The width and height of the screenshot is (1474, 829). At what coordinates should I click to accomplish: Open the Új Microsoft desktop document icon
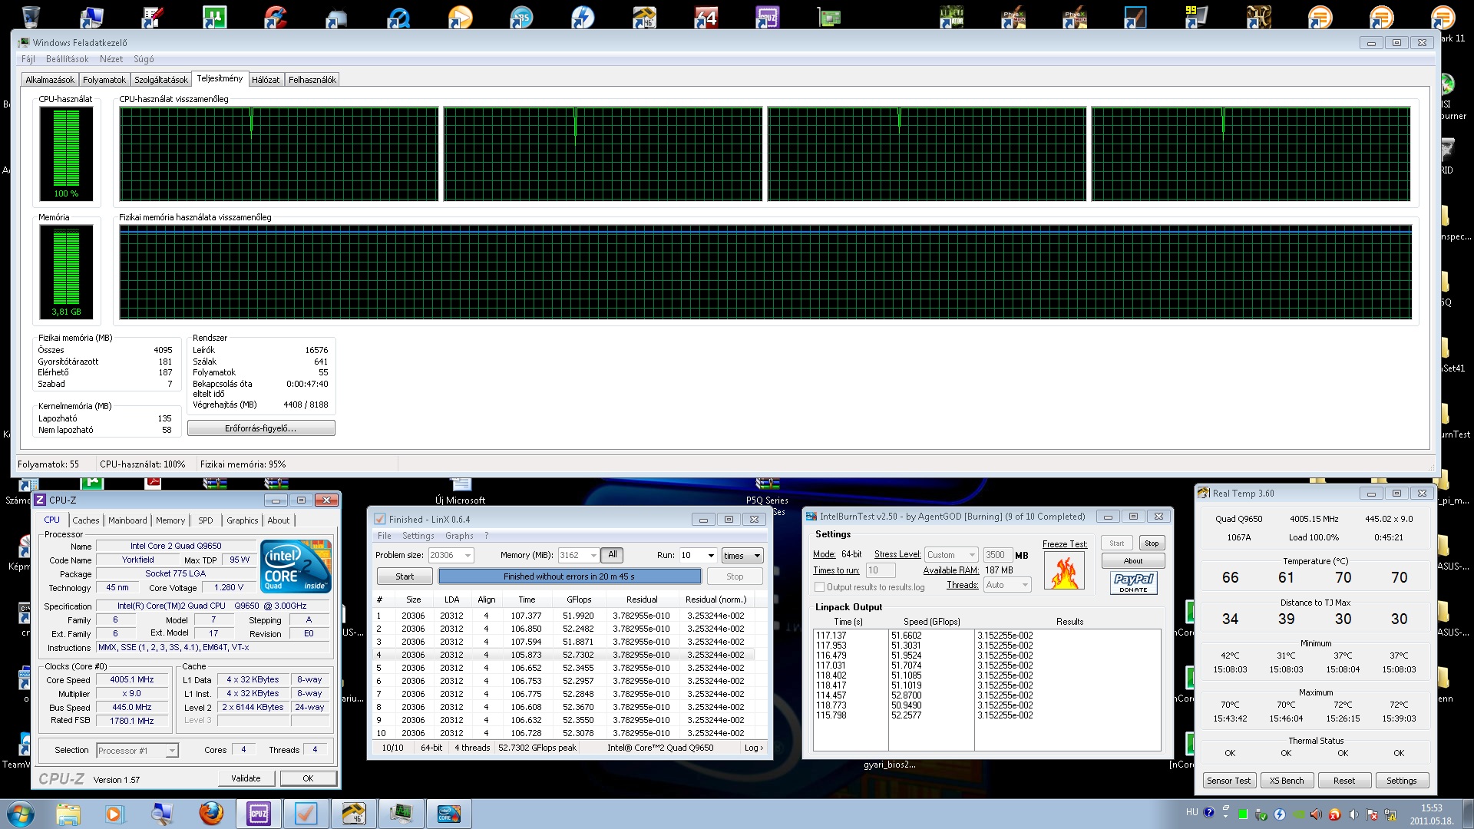pos(461,491)
